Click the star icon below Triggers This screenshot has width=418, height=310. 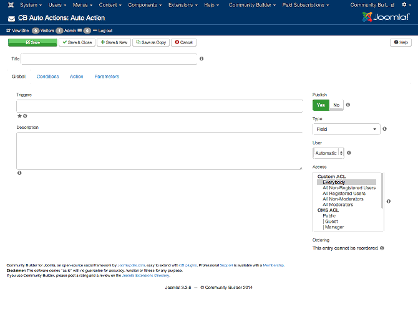coord(19,116)
